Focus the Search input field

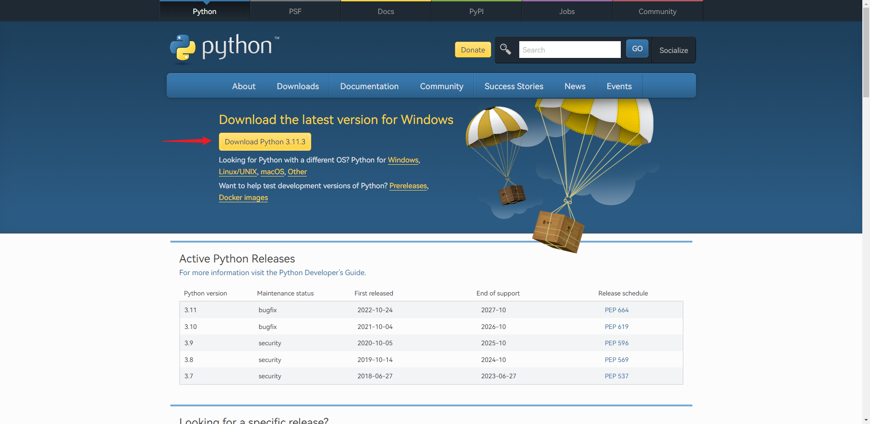point(570,50)
